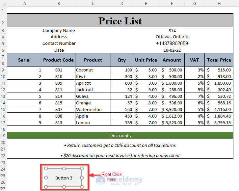Click the Lemon product cell
Viewport: 239px width, 191px height.
93,123
